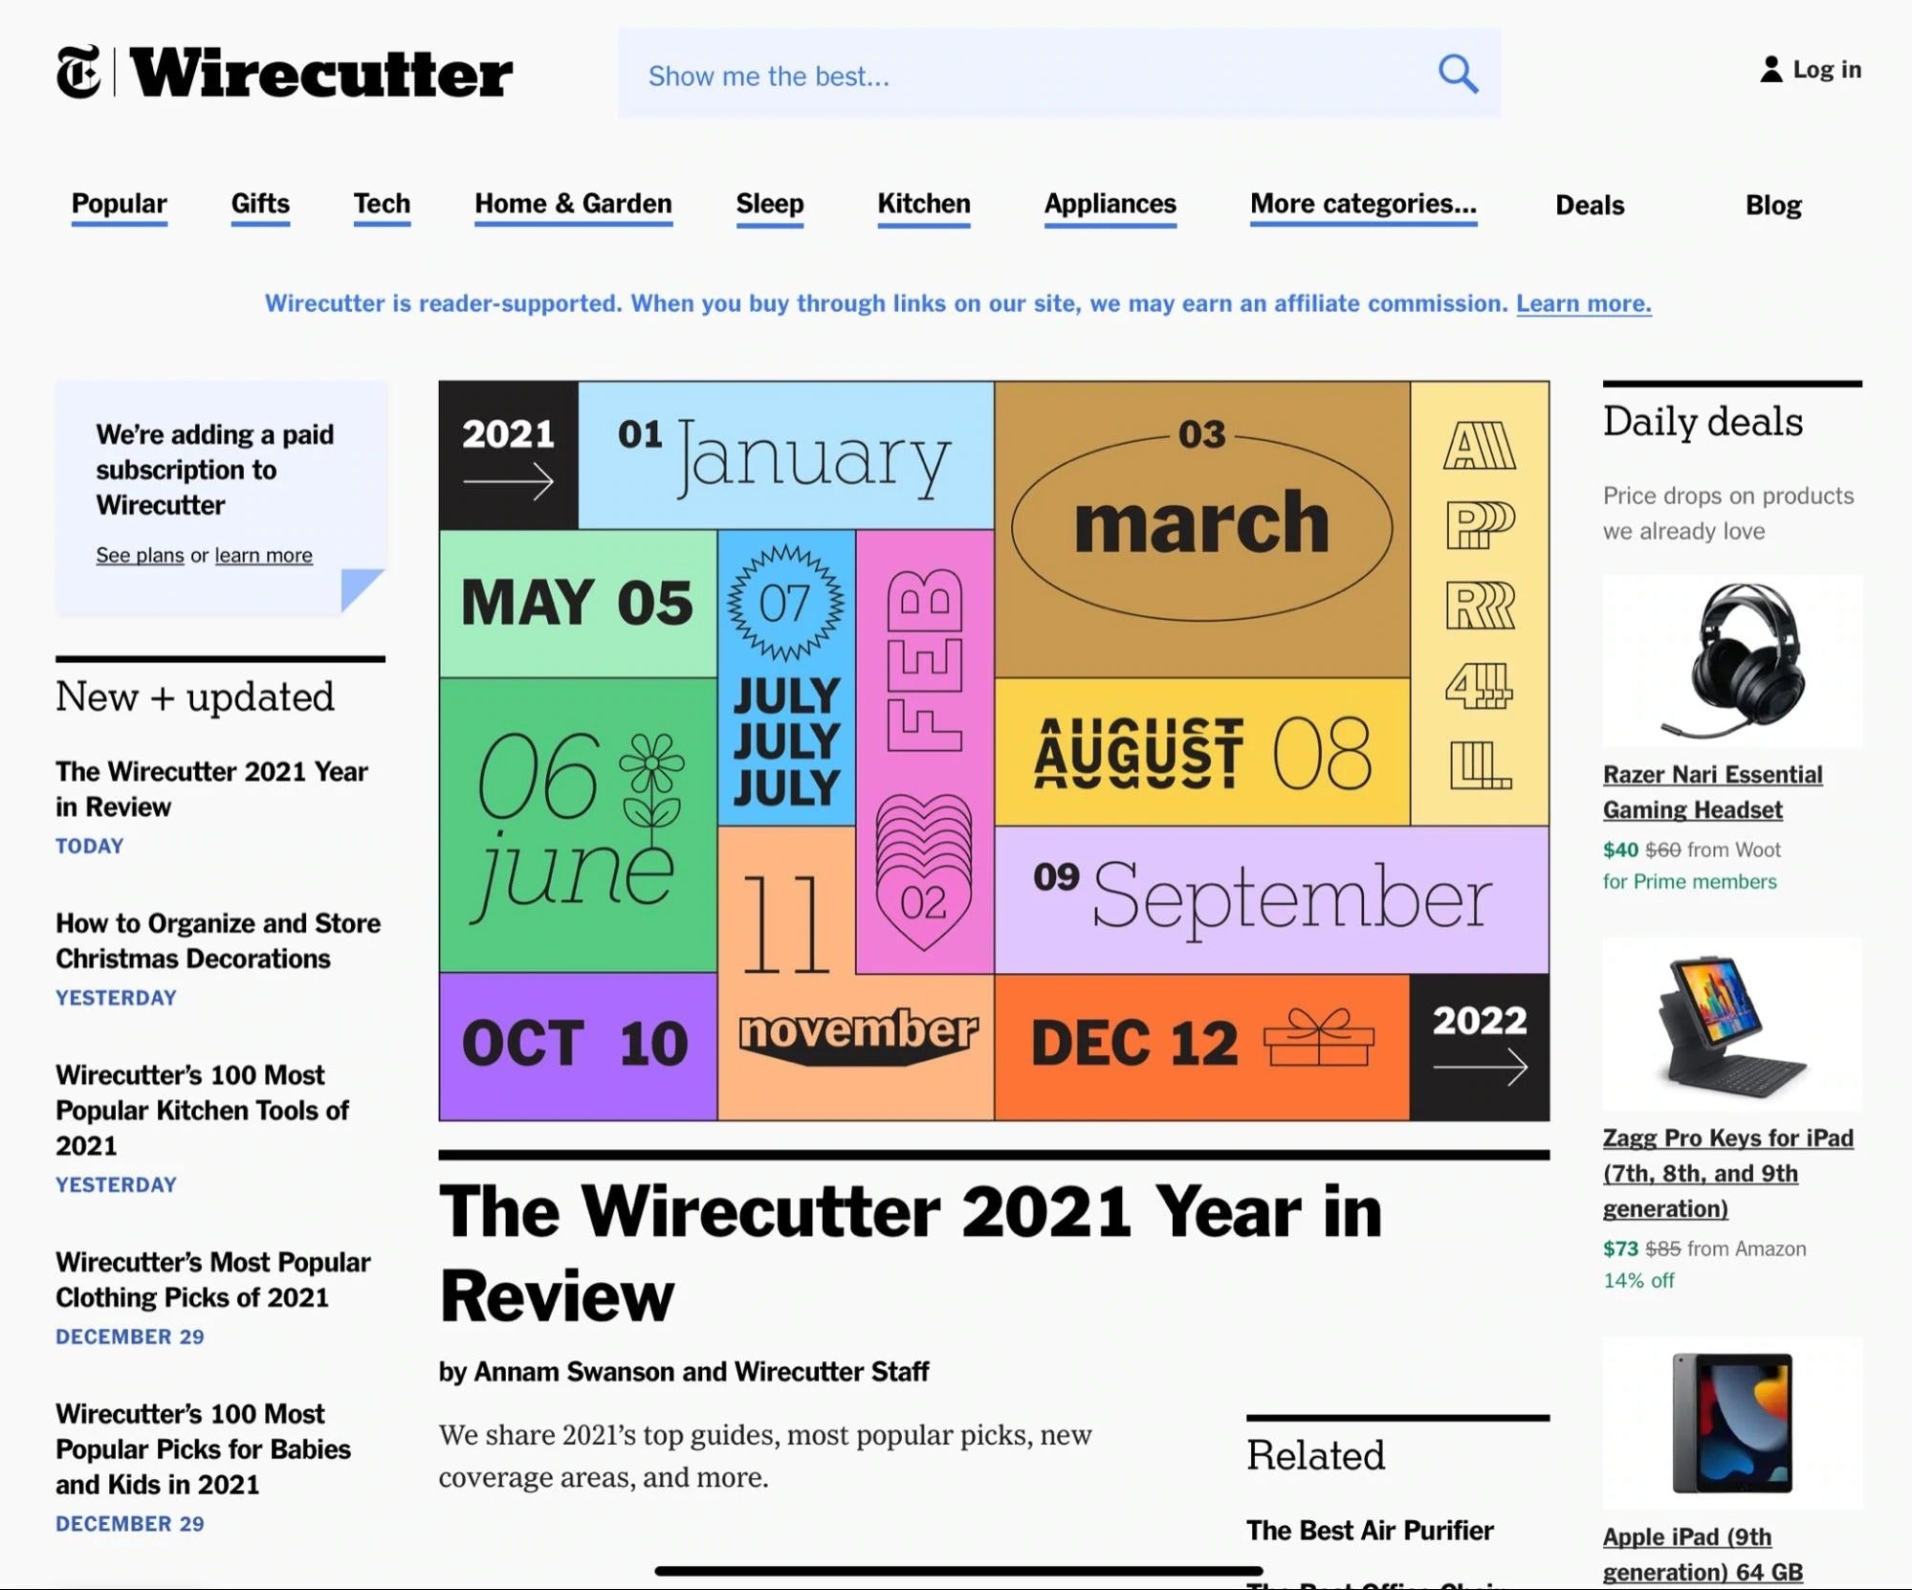
Task: Click the Deals navigation tab
Action: [x=1590, y=204]
